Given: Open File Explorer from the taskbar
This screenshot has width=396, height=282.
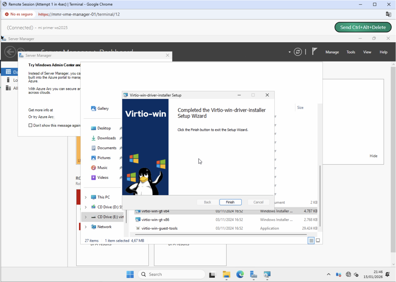Looking at the screenshot, I should tap(226, 274).
